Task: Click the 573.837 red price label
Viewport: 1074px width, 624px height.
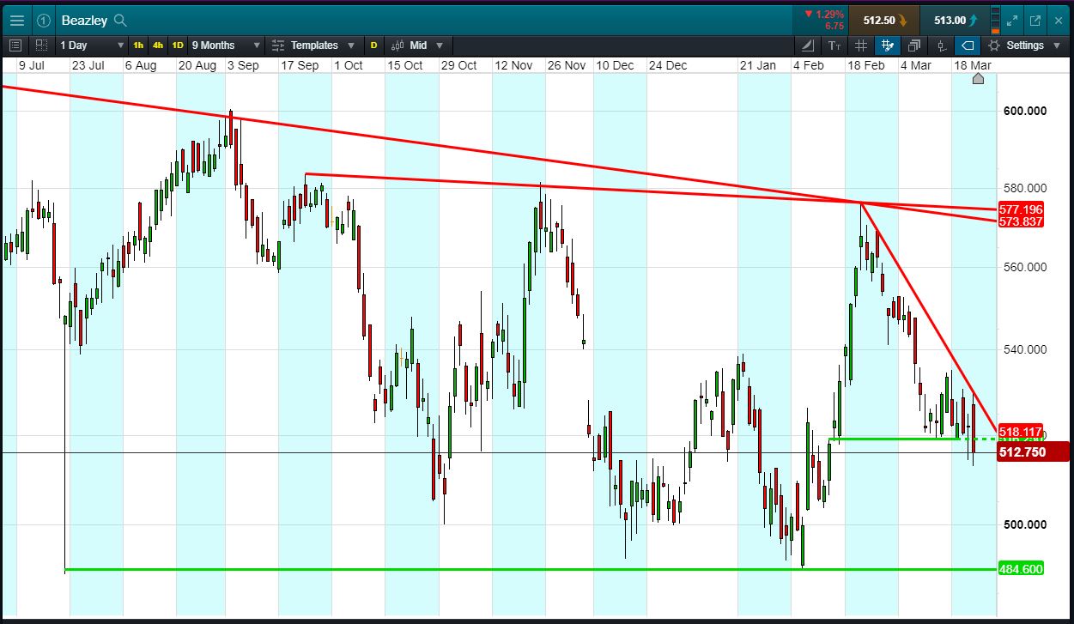Action: coord(1020,221)
